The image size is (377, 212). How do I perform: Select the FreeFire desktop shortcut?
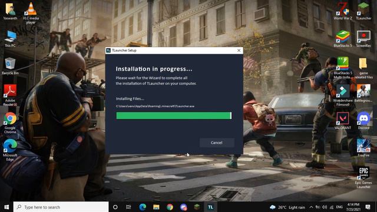(363, 148)
